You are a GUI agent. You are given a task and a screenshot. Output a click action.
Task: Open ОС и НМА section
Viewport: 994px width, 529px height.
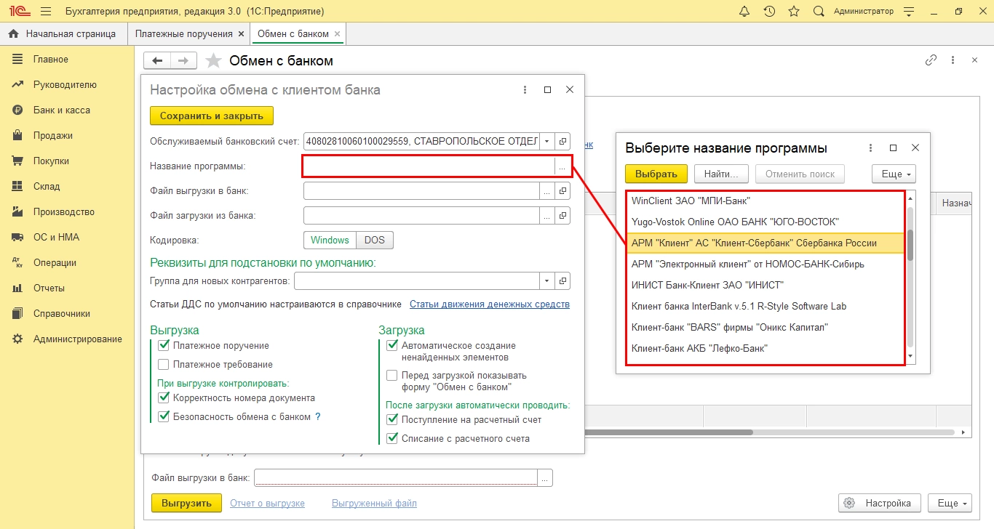tap(57, 238)
